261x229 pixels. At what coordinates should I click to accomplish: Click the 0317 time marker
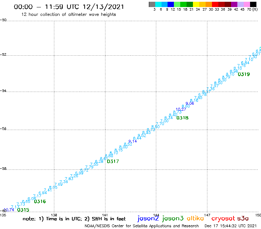[x=113, y=161]
